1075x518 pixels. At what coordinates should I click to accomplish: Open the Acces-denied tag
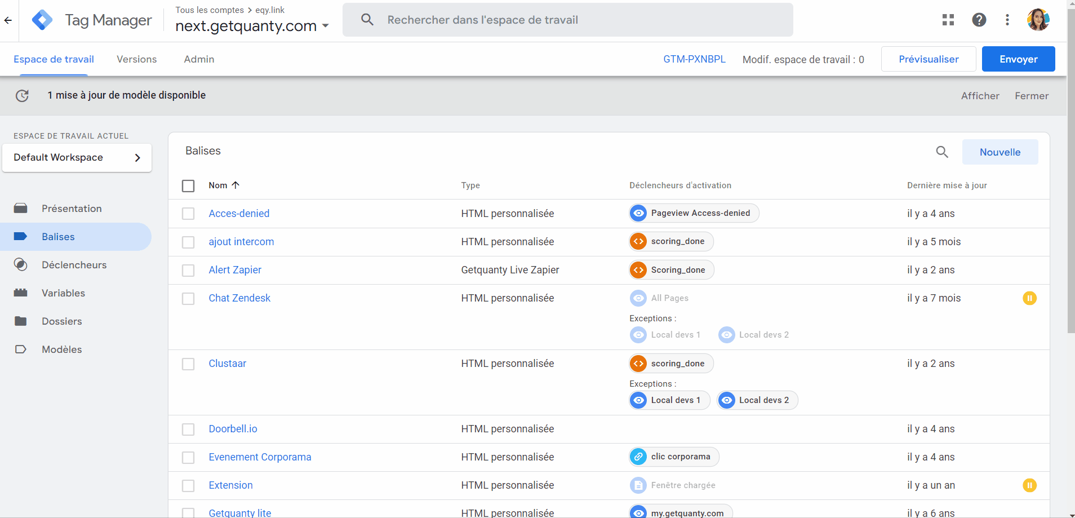click(x=239, y=214)
